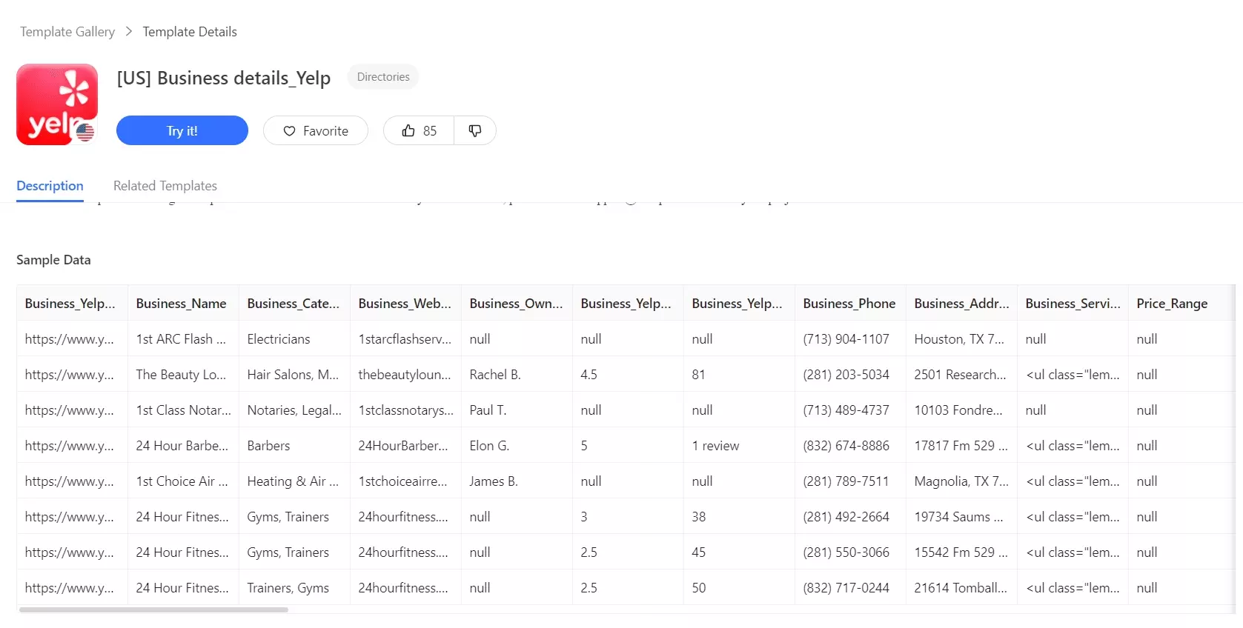The image size is (1243, 628).
Task: Click the Rachel B. owner cell
Action: click(495, 375)
